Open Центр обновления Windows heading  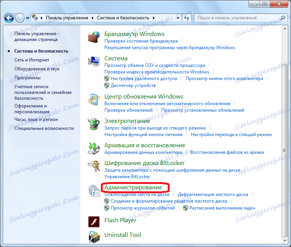click(x=144, y=97)
